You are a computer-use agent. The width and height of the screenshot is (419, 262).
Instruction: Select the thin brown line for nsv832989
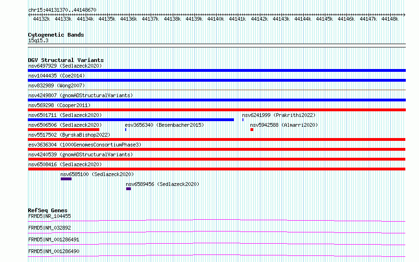pos(217,90)
